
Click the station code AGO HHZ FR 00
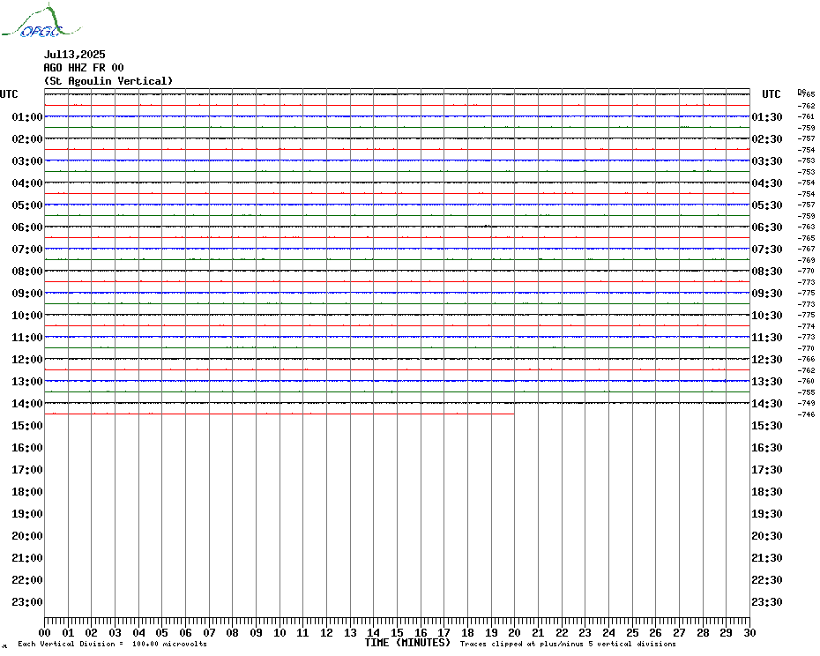84,68
